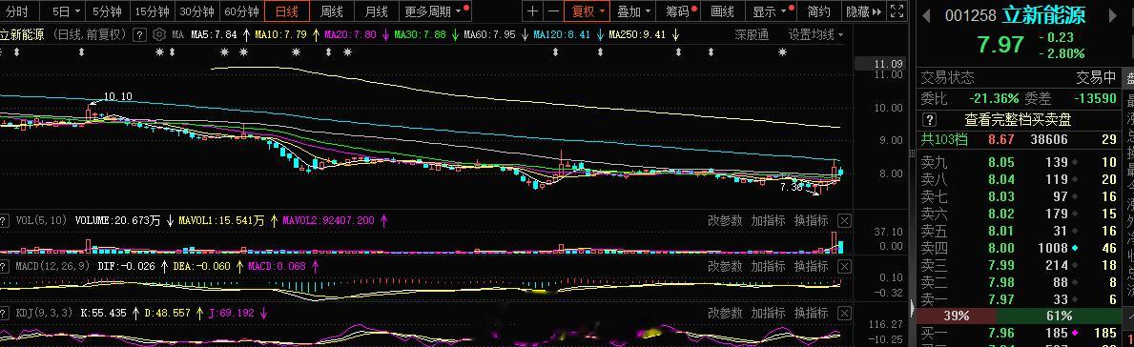
Task: Click 加指标 in the KDJ panel
Action: (x=768, y=313)
